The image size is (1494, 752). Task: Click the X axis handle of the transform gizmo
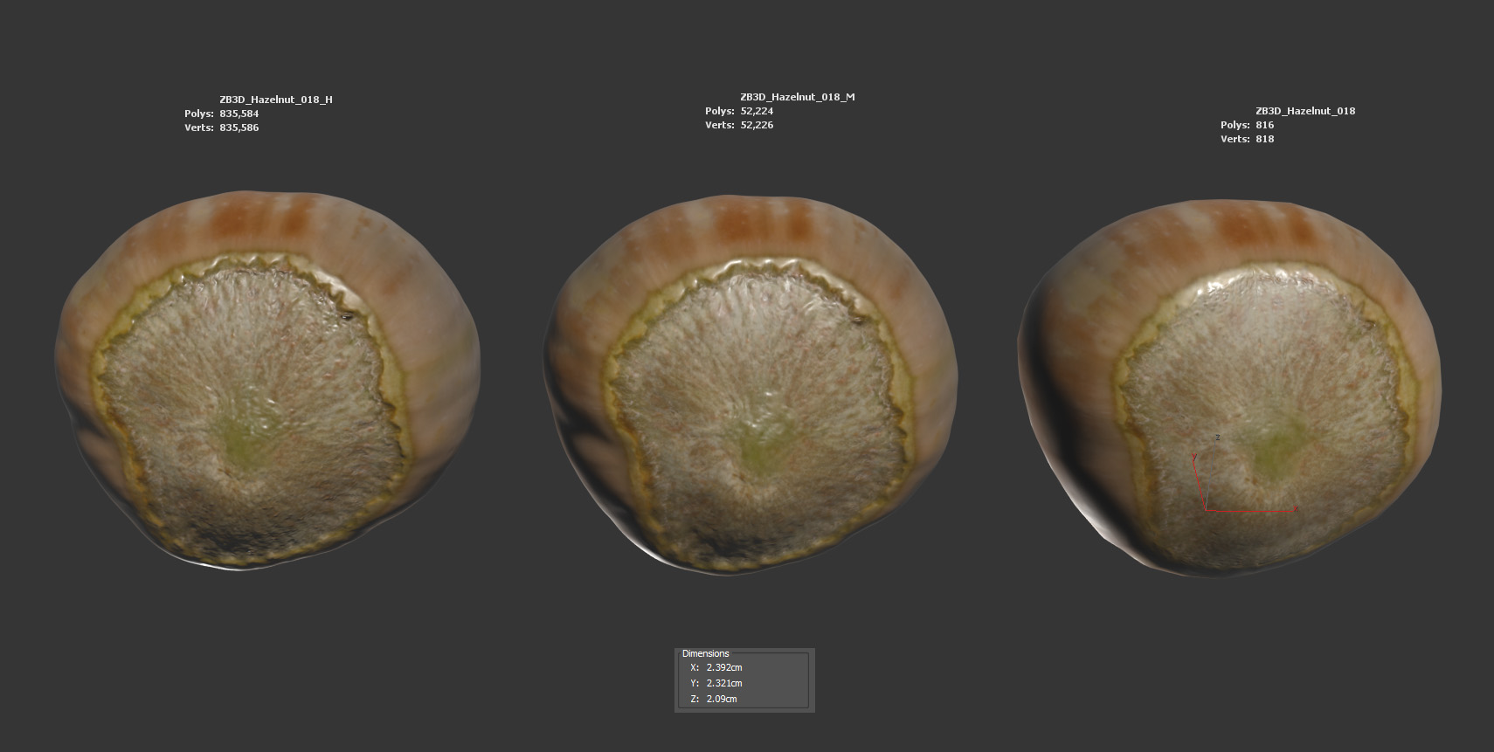pos(1296,509)
